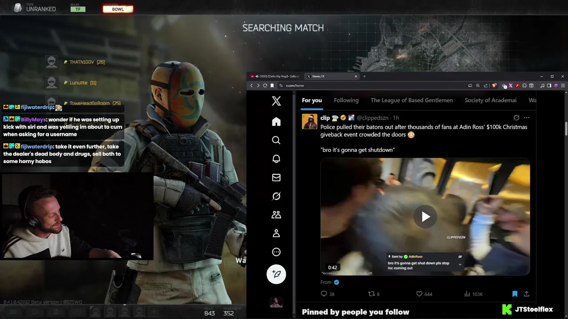Open game hamburger menu at bottom
The image size is (568, 319).
point(13,311)
